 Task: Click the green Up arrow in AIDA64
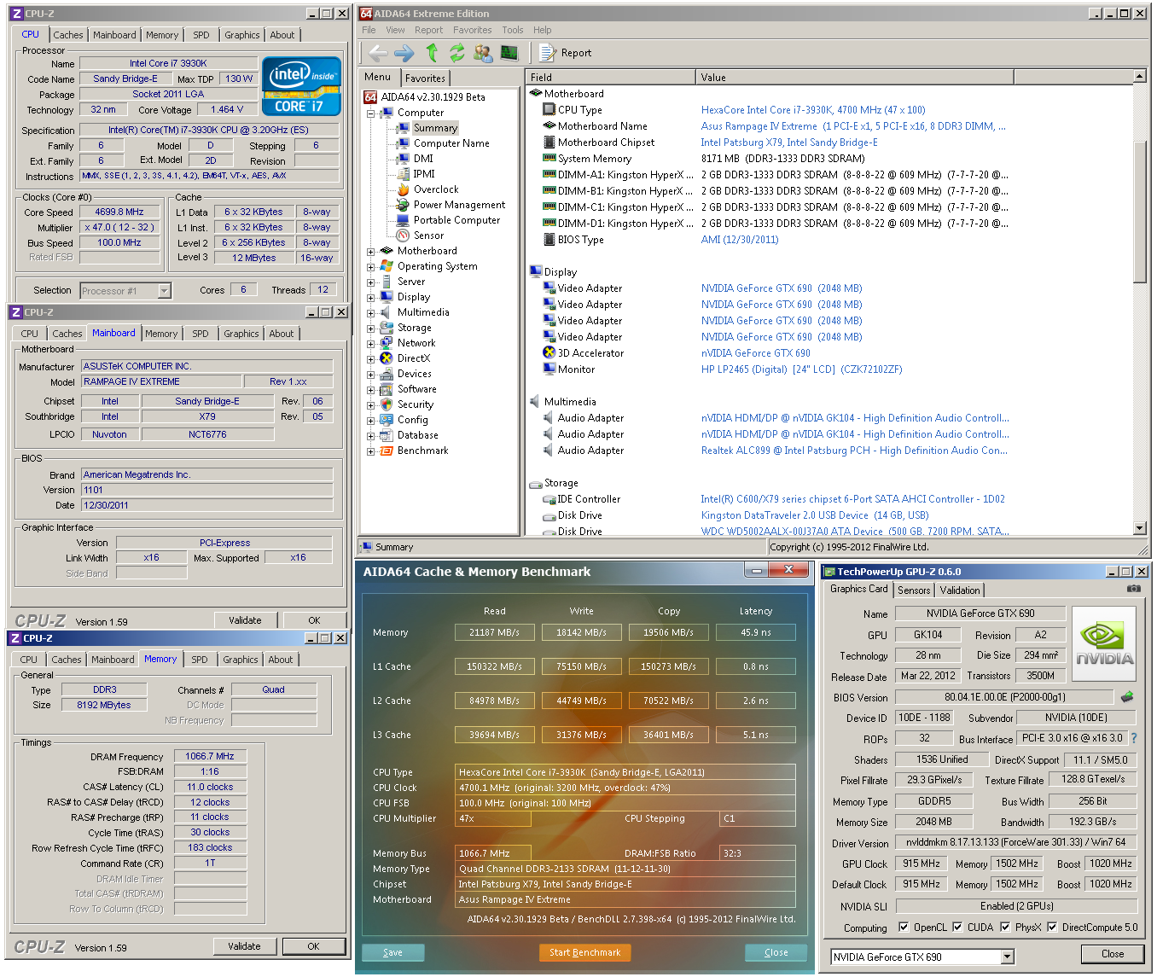point(432,53)
